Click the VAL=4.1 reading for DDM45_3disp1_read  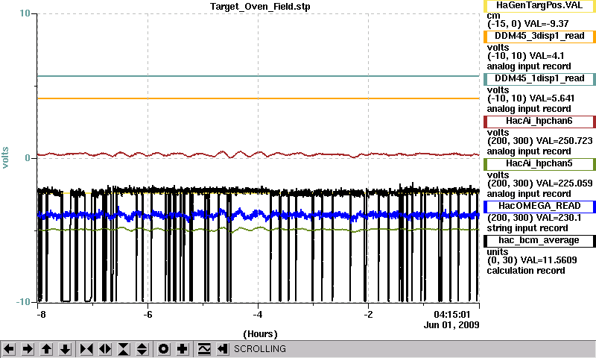pos(547,56)
